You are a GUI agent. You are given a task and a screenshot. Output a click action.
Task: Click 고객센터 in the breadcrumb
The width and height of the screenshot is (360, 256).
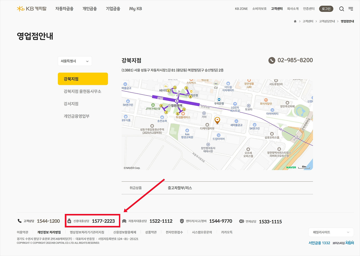308,21
